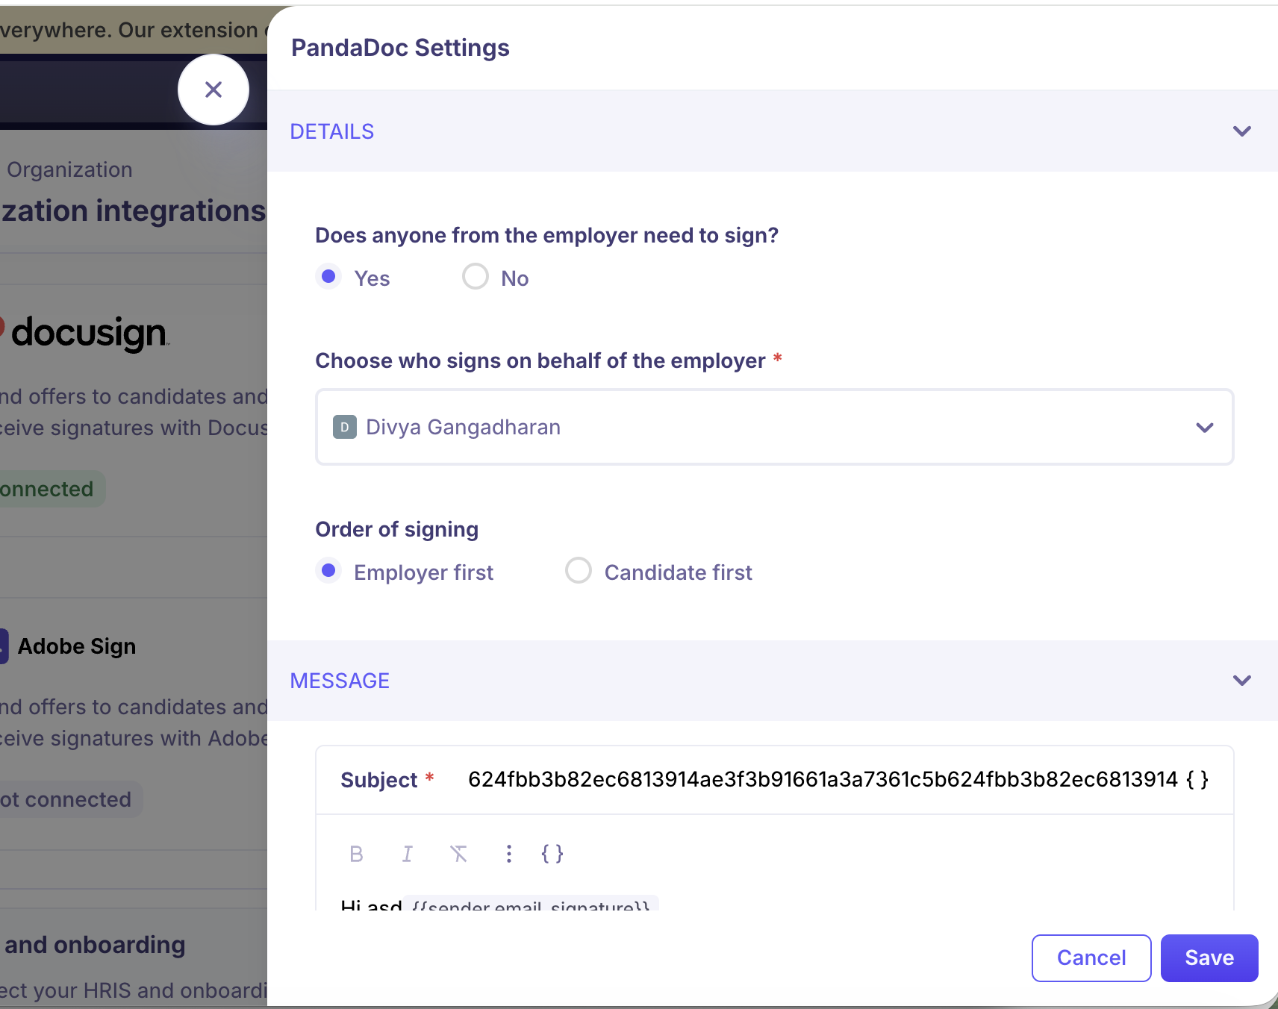Click the DETAILS section header
The width and height of the screenshot is (1278, 1009).
[332, 131]
